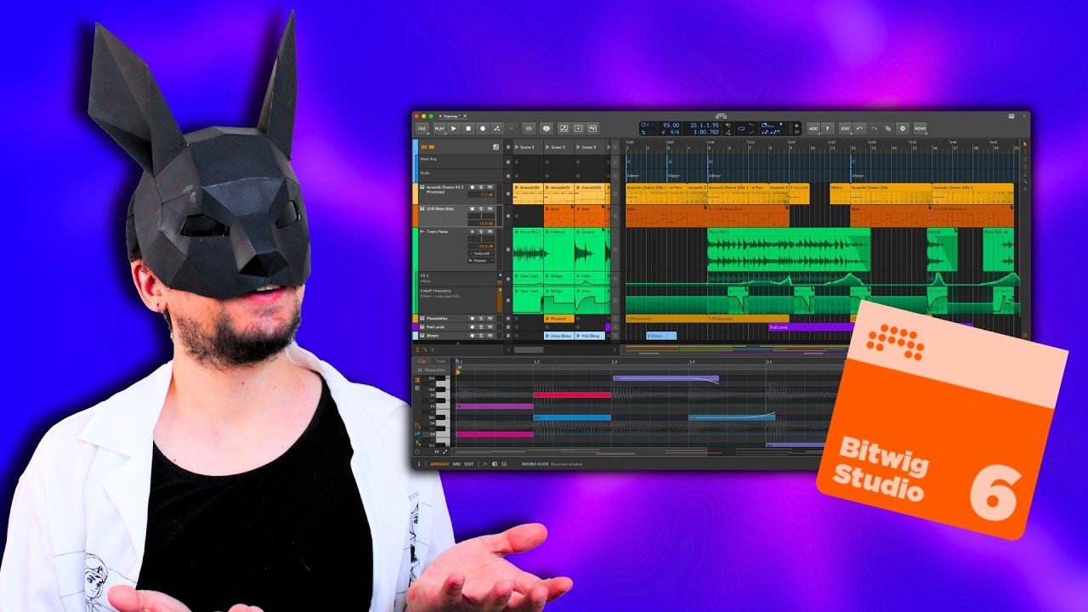The image size is (1088, 612).
Task: Mute the Tom's Piano track
Action: [490, 231]
